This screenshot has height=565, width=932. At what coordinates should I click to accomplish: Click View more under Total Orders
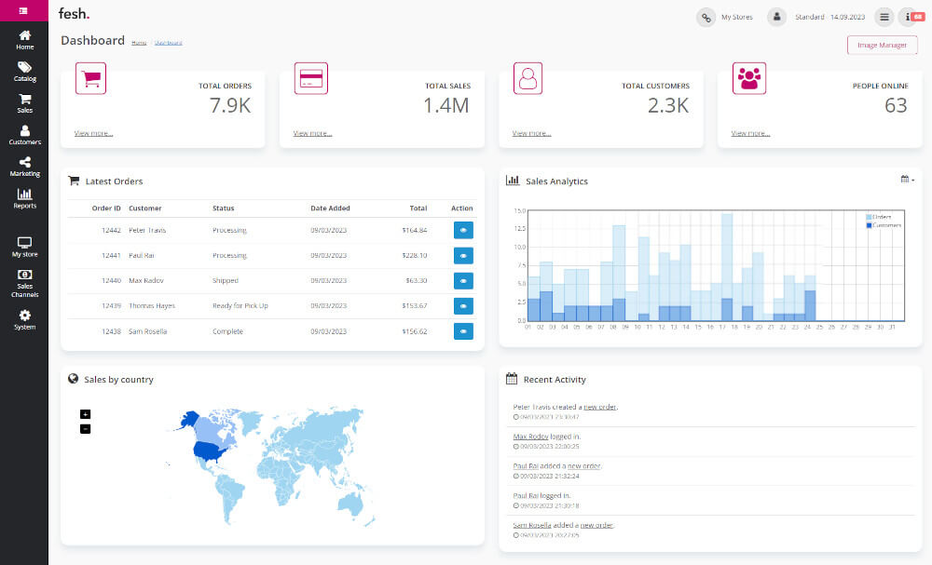(x=93, y=133)
